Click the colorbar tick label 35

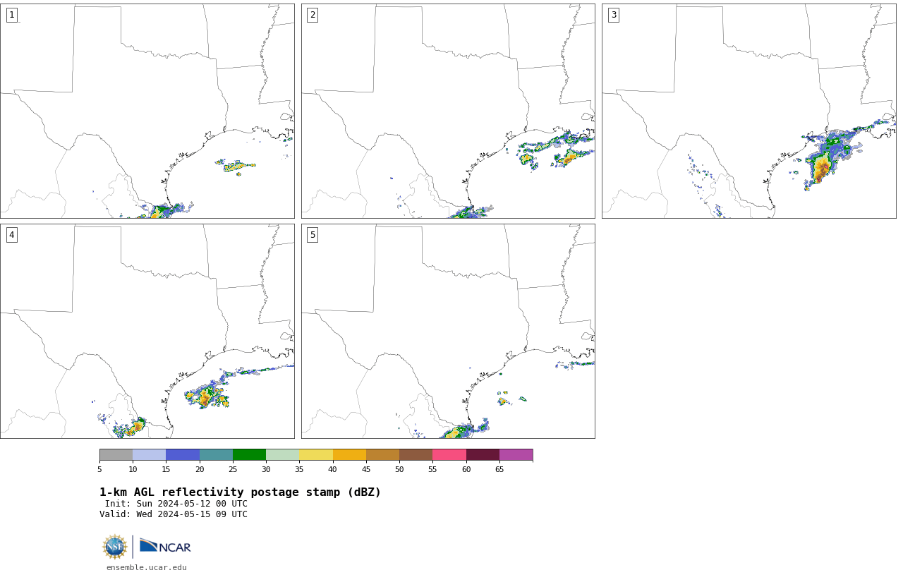click(x=299, y=469)
